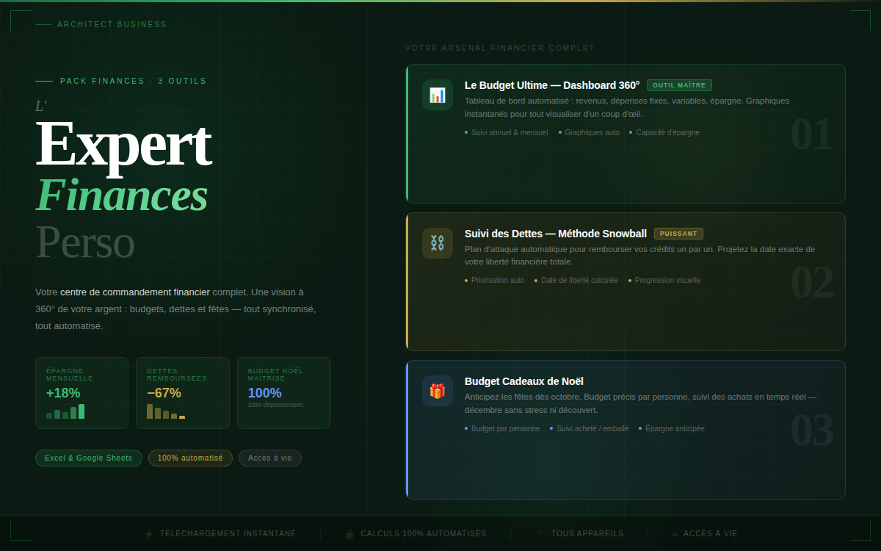
Task: Click the lightning bolt icon in footer
Action: point(149,534)
